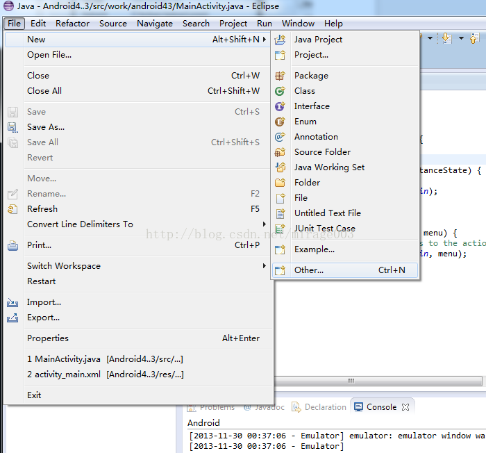Choose Restart from File menu
The width and height of the screenshot is (486, 453).
pyautogui.click(x=138, y=281)
